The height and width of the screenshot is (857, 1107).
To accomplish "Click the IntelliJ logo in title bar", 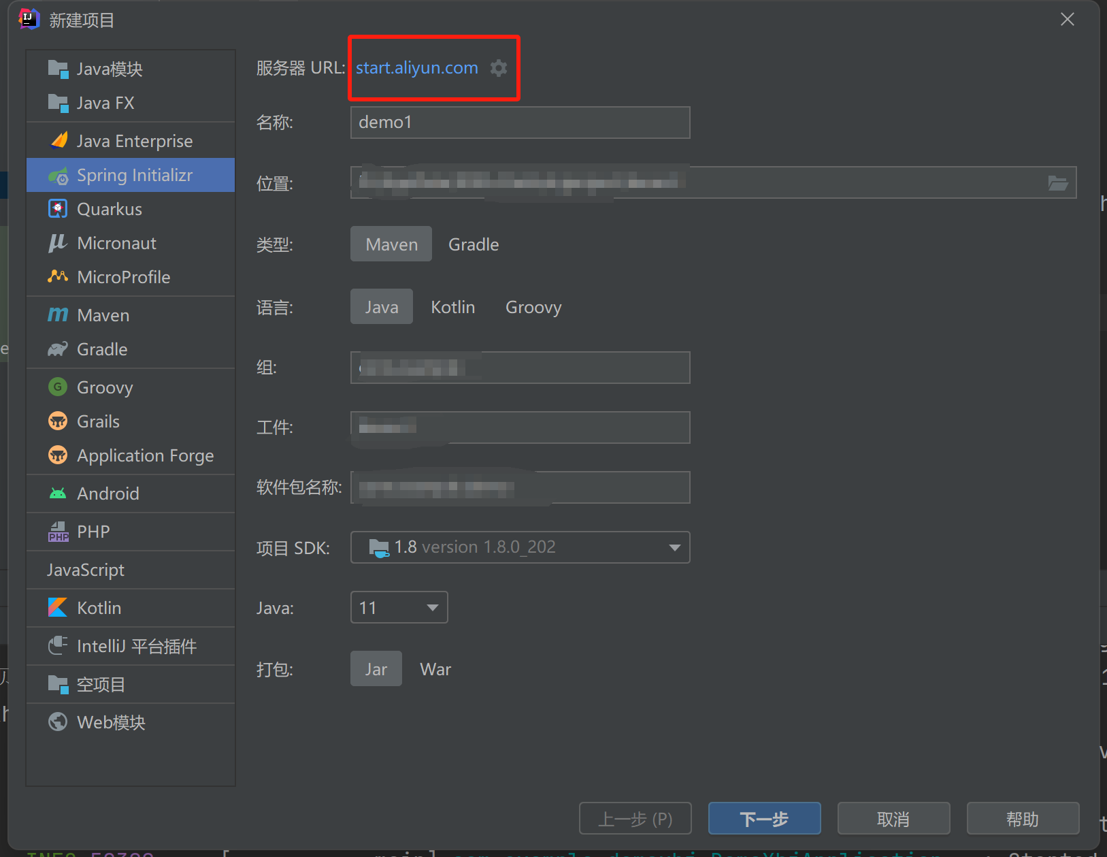I will pos(29,19).
